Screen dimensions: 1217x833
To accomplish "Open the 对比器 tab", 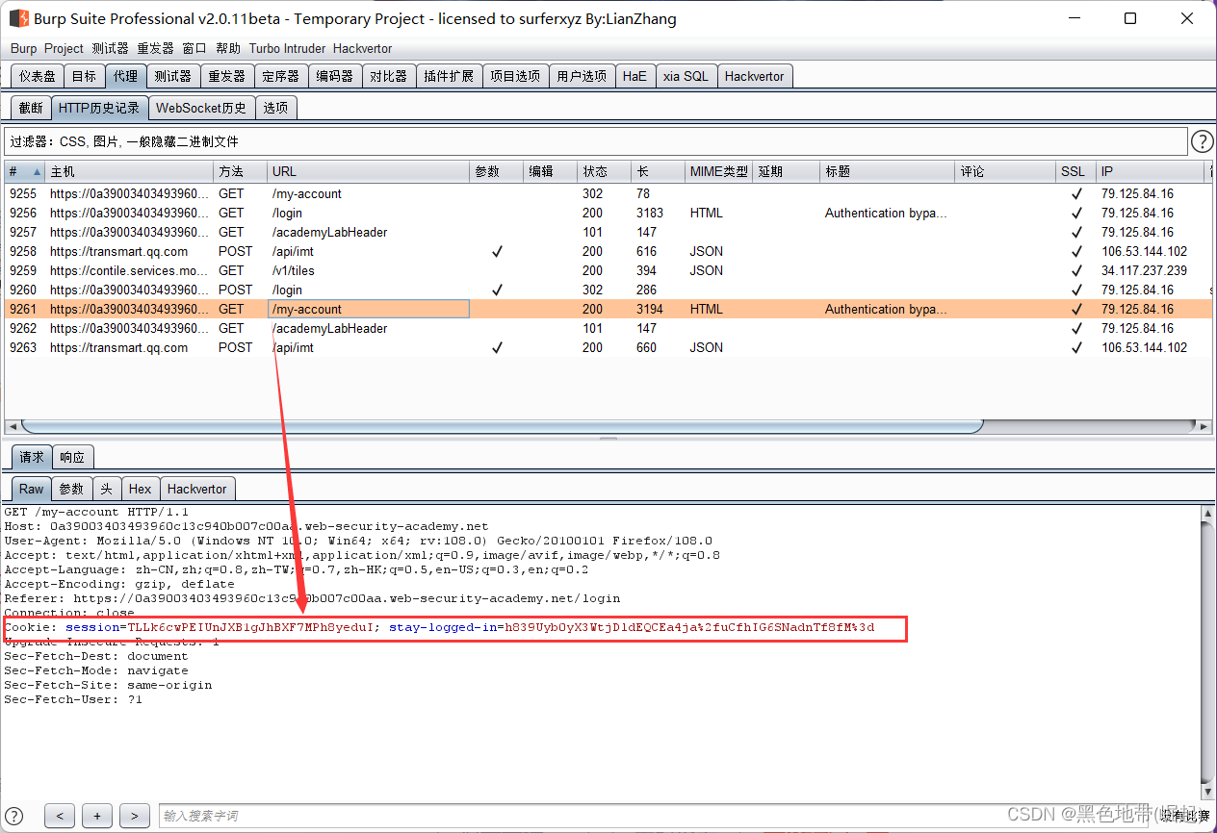I will pos(389,76).
